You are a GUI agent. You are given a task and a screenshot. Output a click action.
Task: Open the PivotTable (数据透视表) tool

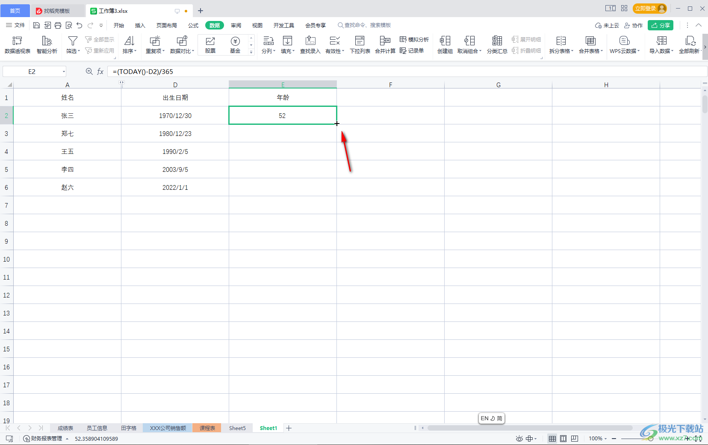[x=18, y=45]
